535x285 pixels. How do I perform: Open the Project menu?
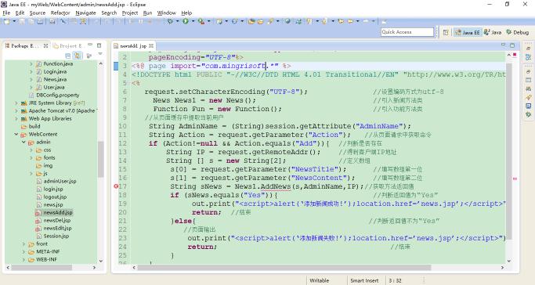coord(130,13)
